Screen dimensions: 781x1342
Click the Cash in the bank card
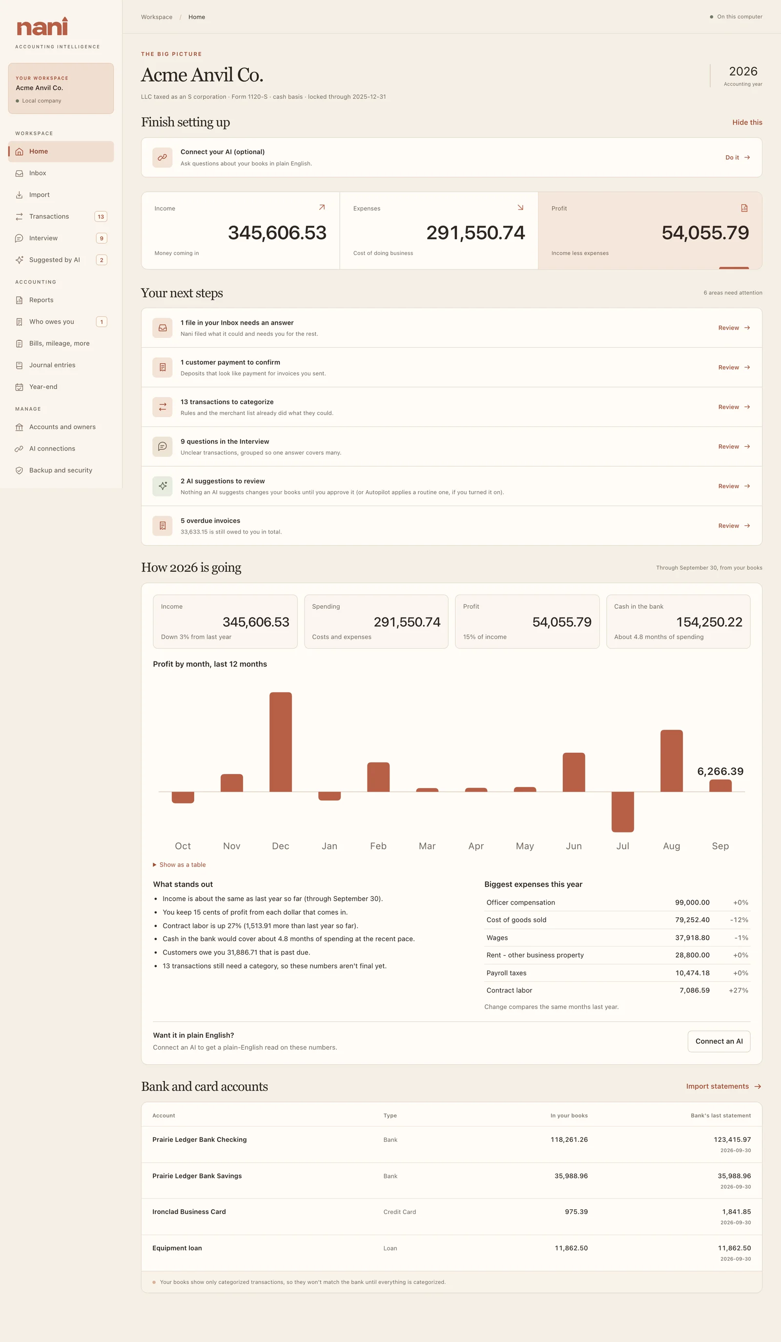[678, 621]
